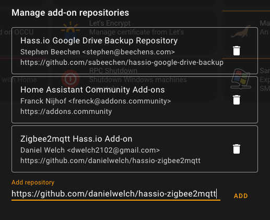Open the danielwelch hassio-zigbee2mqtt URL in list
Screen dimensions: 270x220
[x=110, y=160]
